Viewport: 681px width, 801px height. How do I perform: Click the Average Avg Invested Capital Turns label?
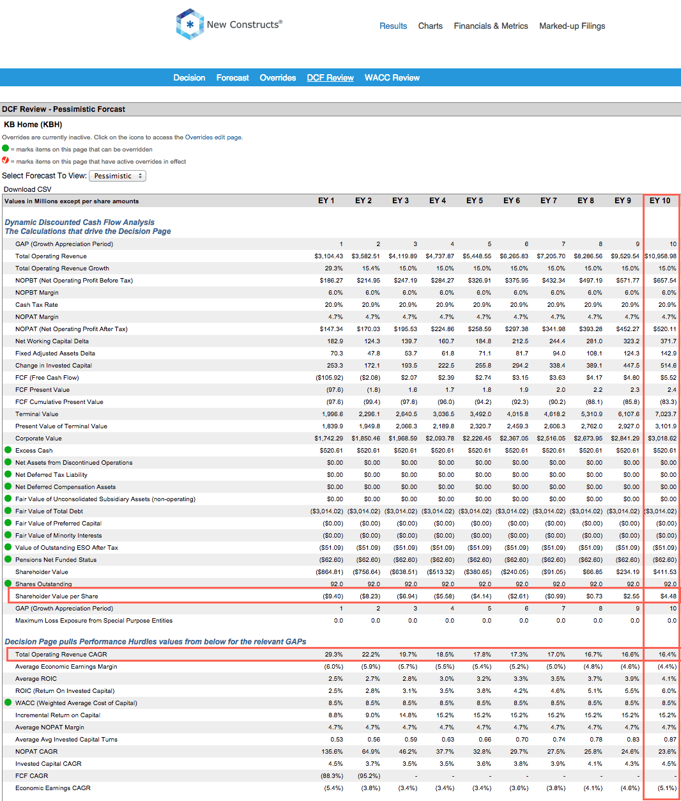click(x=66, y=740)
